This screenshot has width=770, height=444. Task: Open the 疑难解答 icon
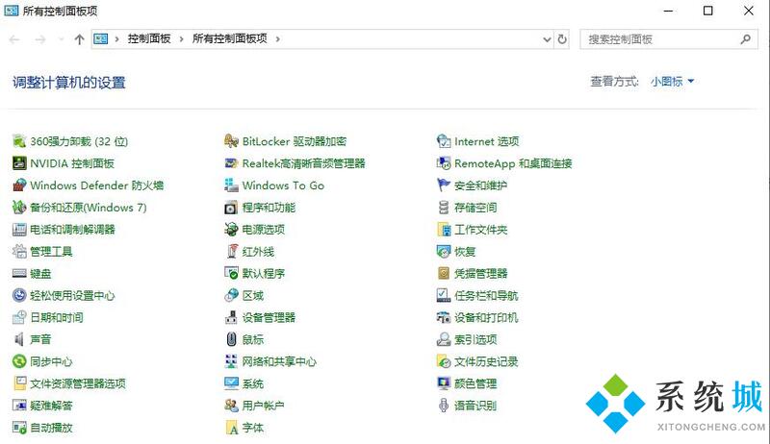19,406
